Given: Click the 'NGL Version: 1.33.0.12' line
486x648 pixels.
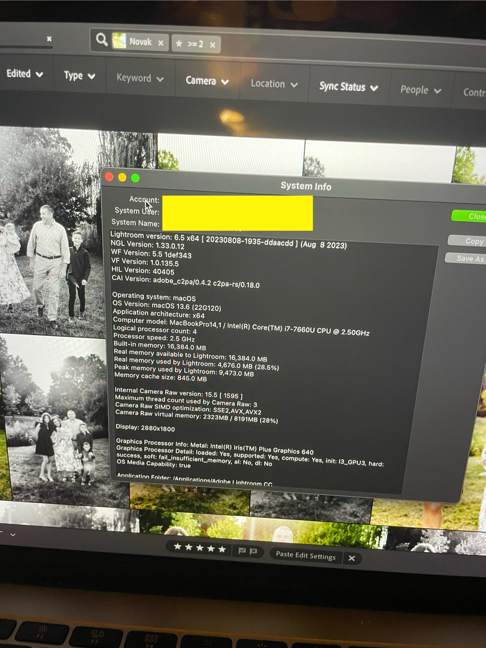Looking at the screenshot, I should (147, 245).
